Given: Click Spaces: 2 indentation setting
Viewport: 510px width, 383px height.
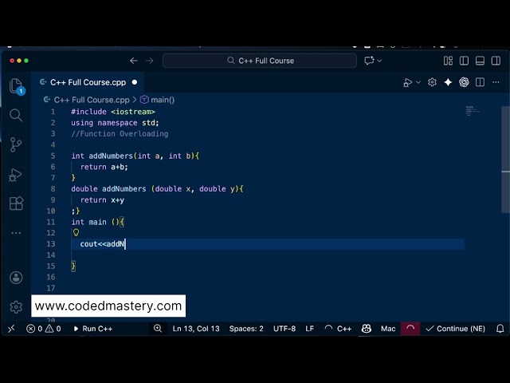Looking at the screenshot, I should (x=246, y=329).
